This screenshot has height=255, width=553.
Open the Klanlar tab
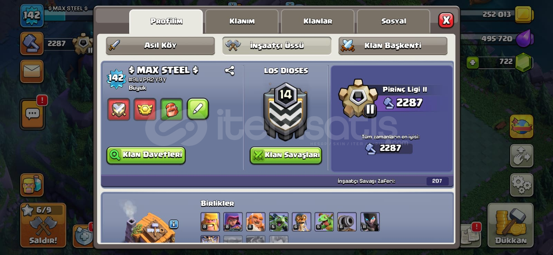(318, 21)
